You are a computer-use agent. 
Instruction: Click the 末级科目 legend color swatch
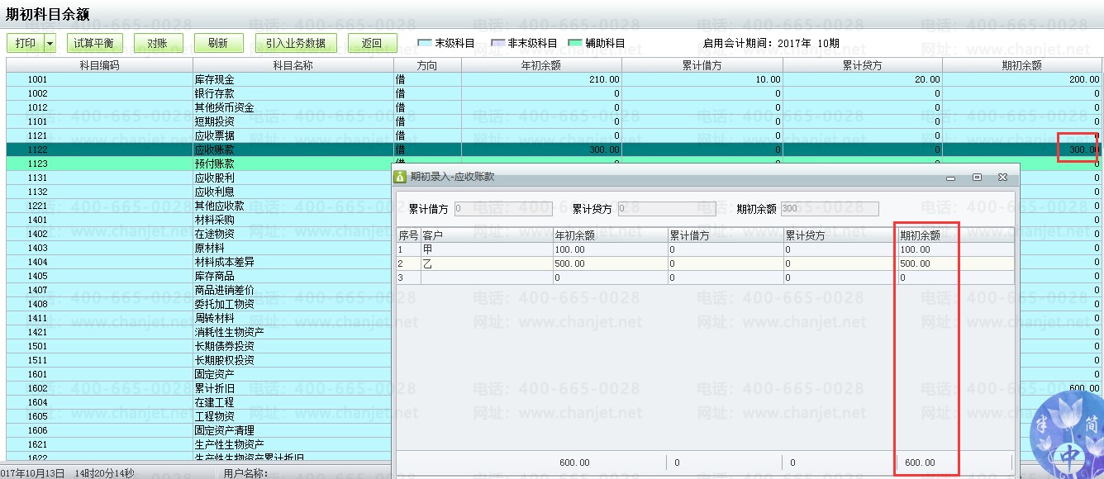click(x=425, y=43)
